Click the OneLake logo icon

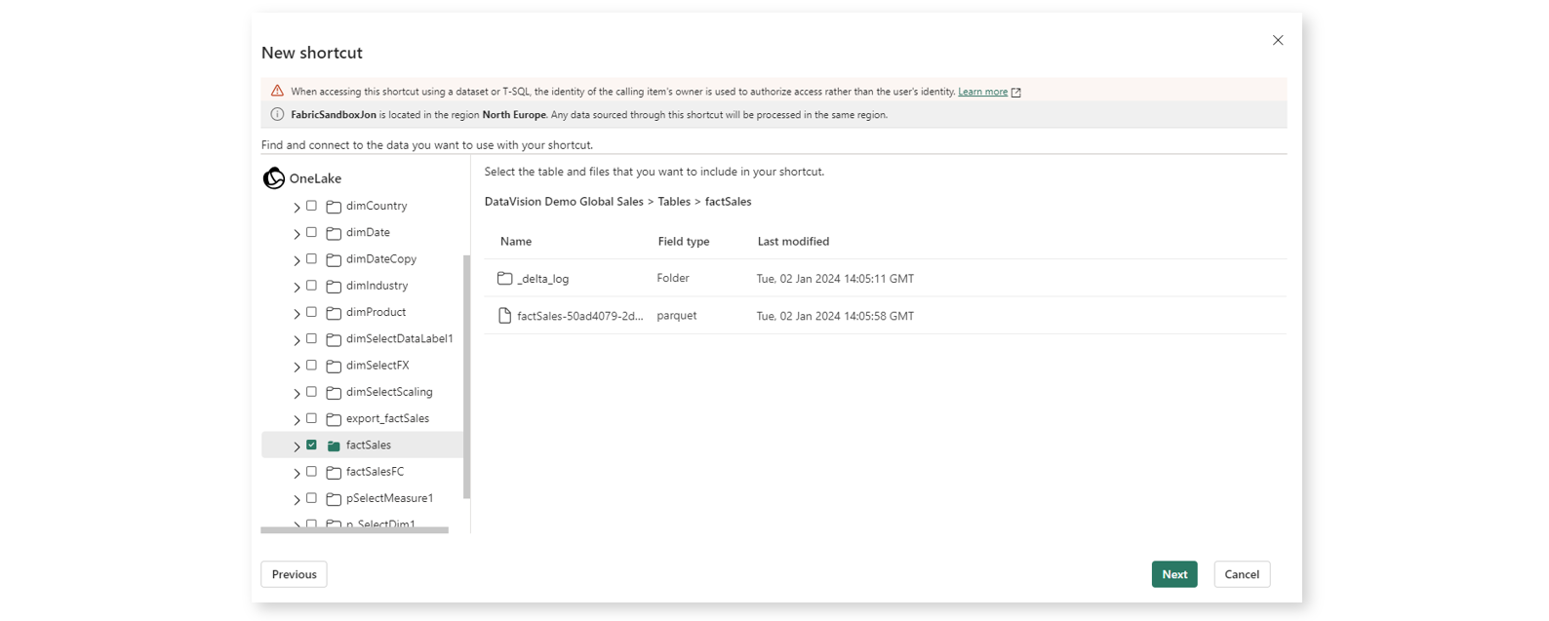point(274,178)
